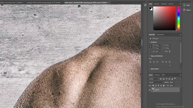The width and height of the screenshot is (193, 108).
Task: Select the Layer 6 row name
Action: click(x=157, y=90)
